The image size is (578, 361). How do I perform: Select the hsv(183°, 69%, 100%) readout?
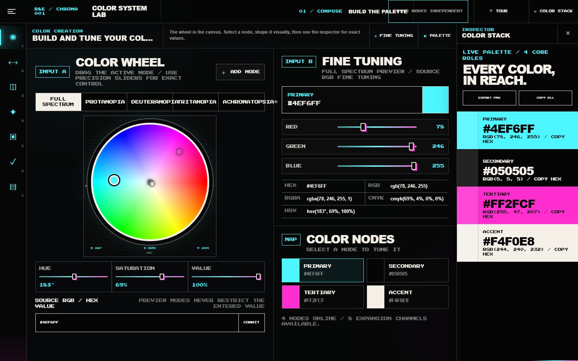click(x=331, y=211)
